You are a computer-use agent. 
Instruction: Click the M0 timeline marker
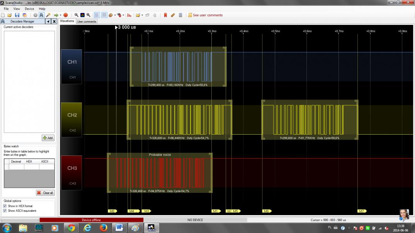pos(112,211)
